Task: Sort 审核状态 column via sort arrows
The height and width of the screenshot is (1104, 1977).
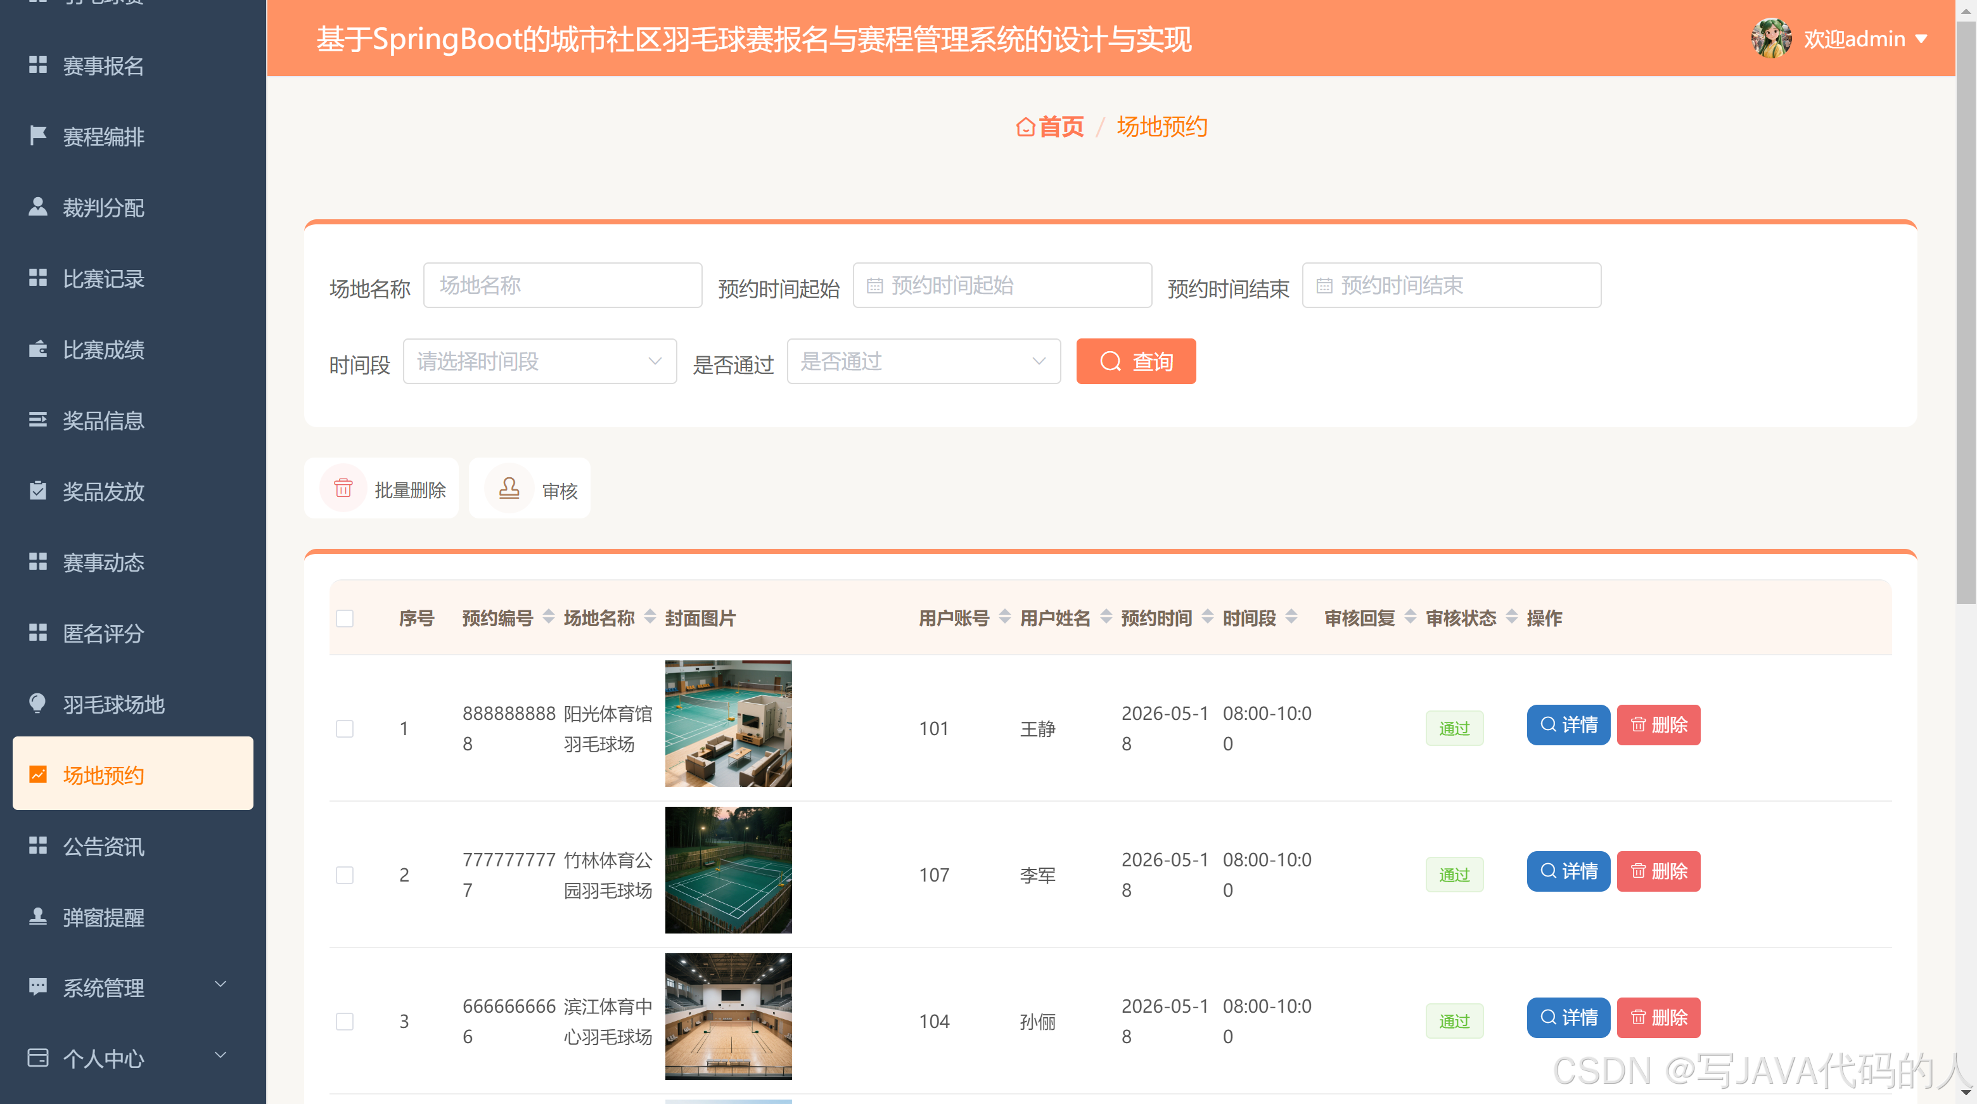Action: point(1511,617)
